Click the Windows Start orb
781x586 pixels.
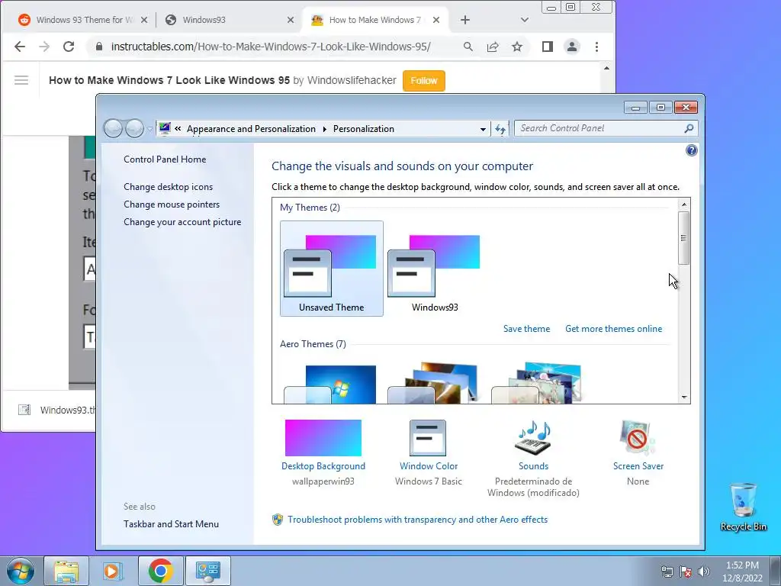21,571
